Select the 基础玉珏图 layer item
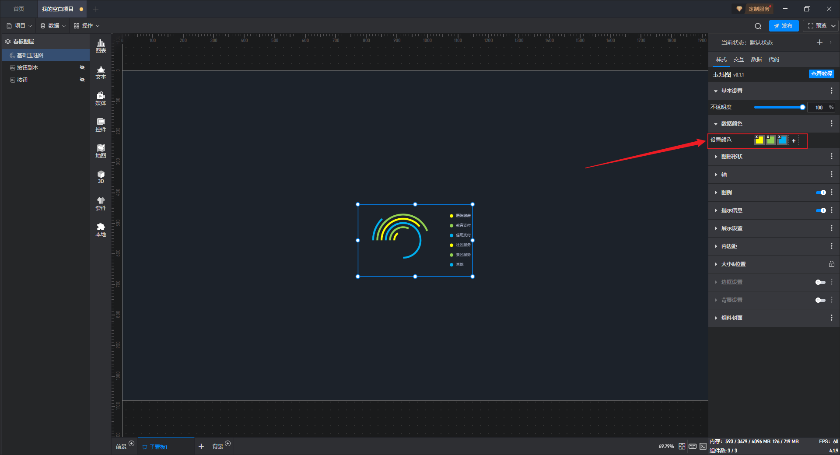Screen dimensions: 840x455 tap(46, 55)
